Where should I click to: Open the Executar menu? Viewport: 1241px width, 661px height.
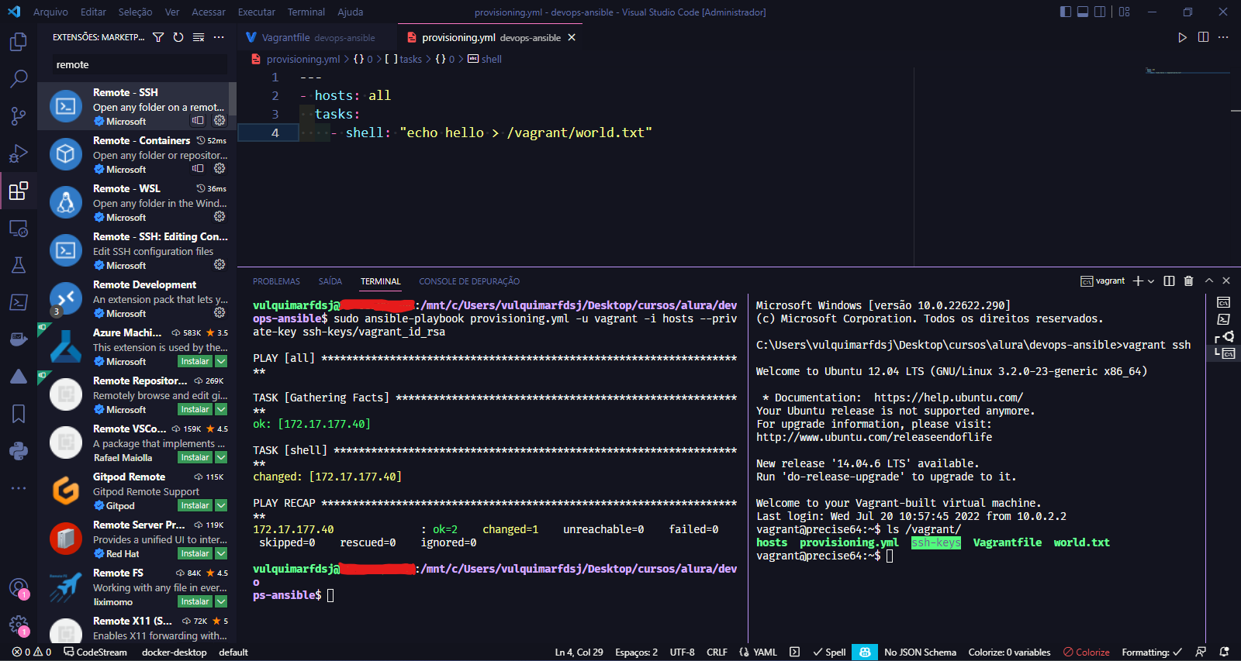coord(257,12)
